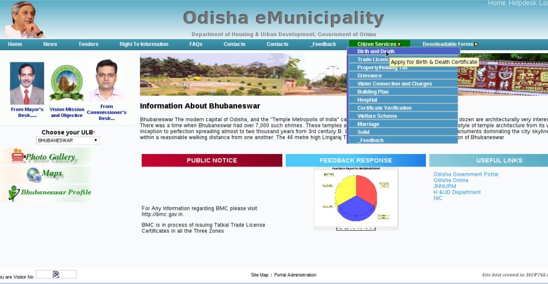Screen dimensions: 548x284
Task: Select Trade Licence from Citizen Services
Action: (403, 59)
